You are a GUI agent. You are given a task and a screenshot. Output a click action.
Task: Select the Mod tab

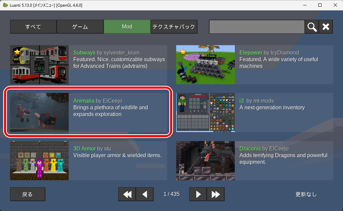(127, 27)
